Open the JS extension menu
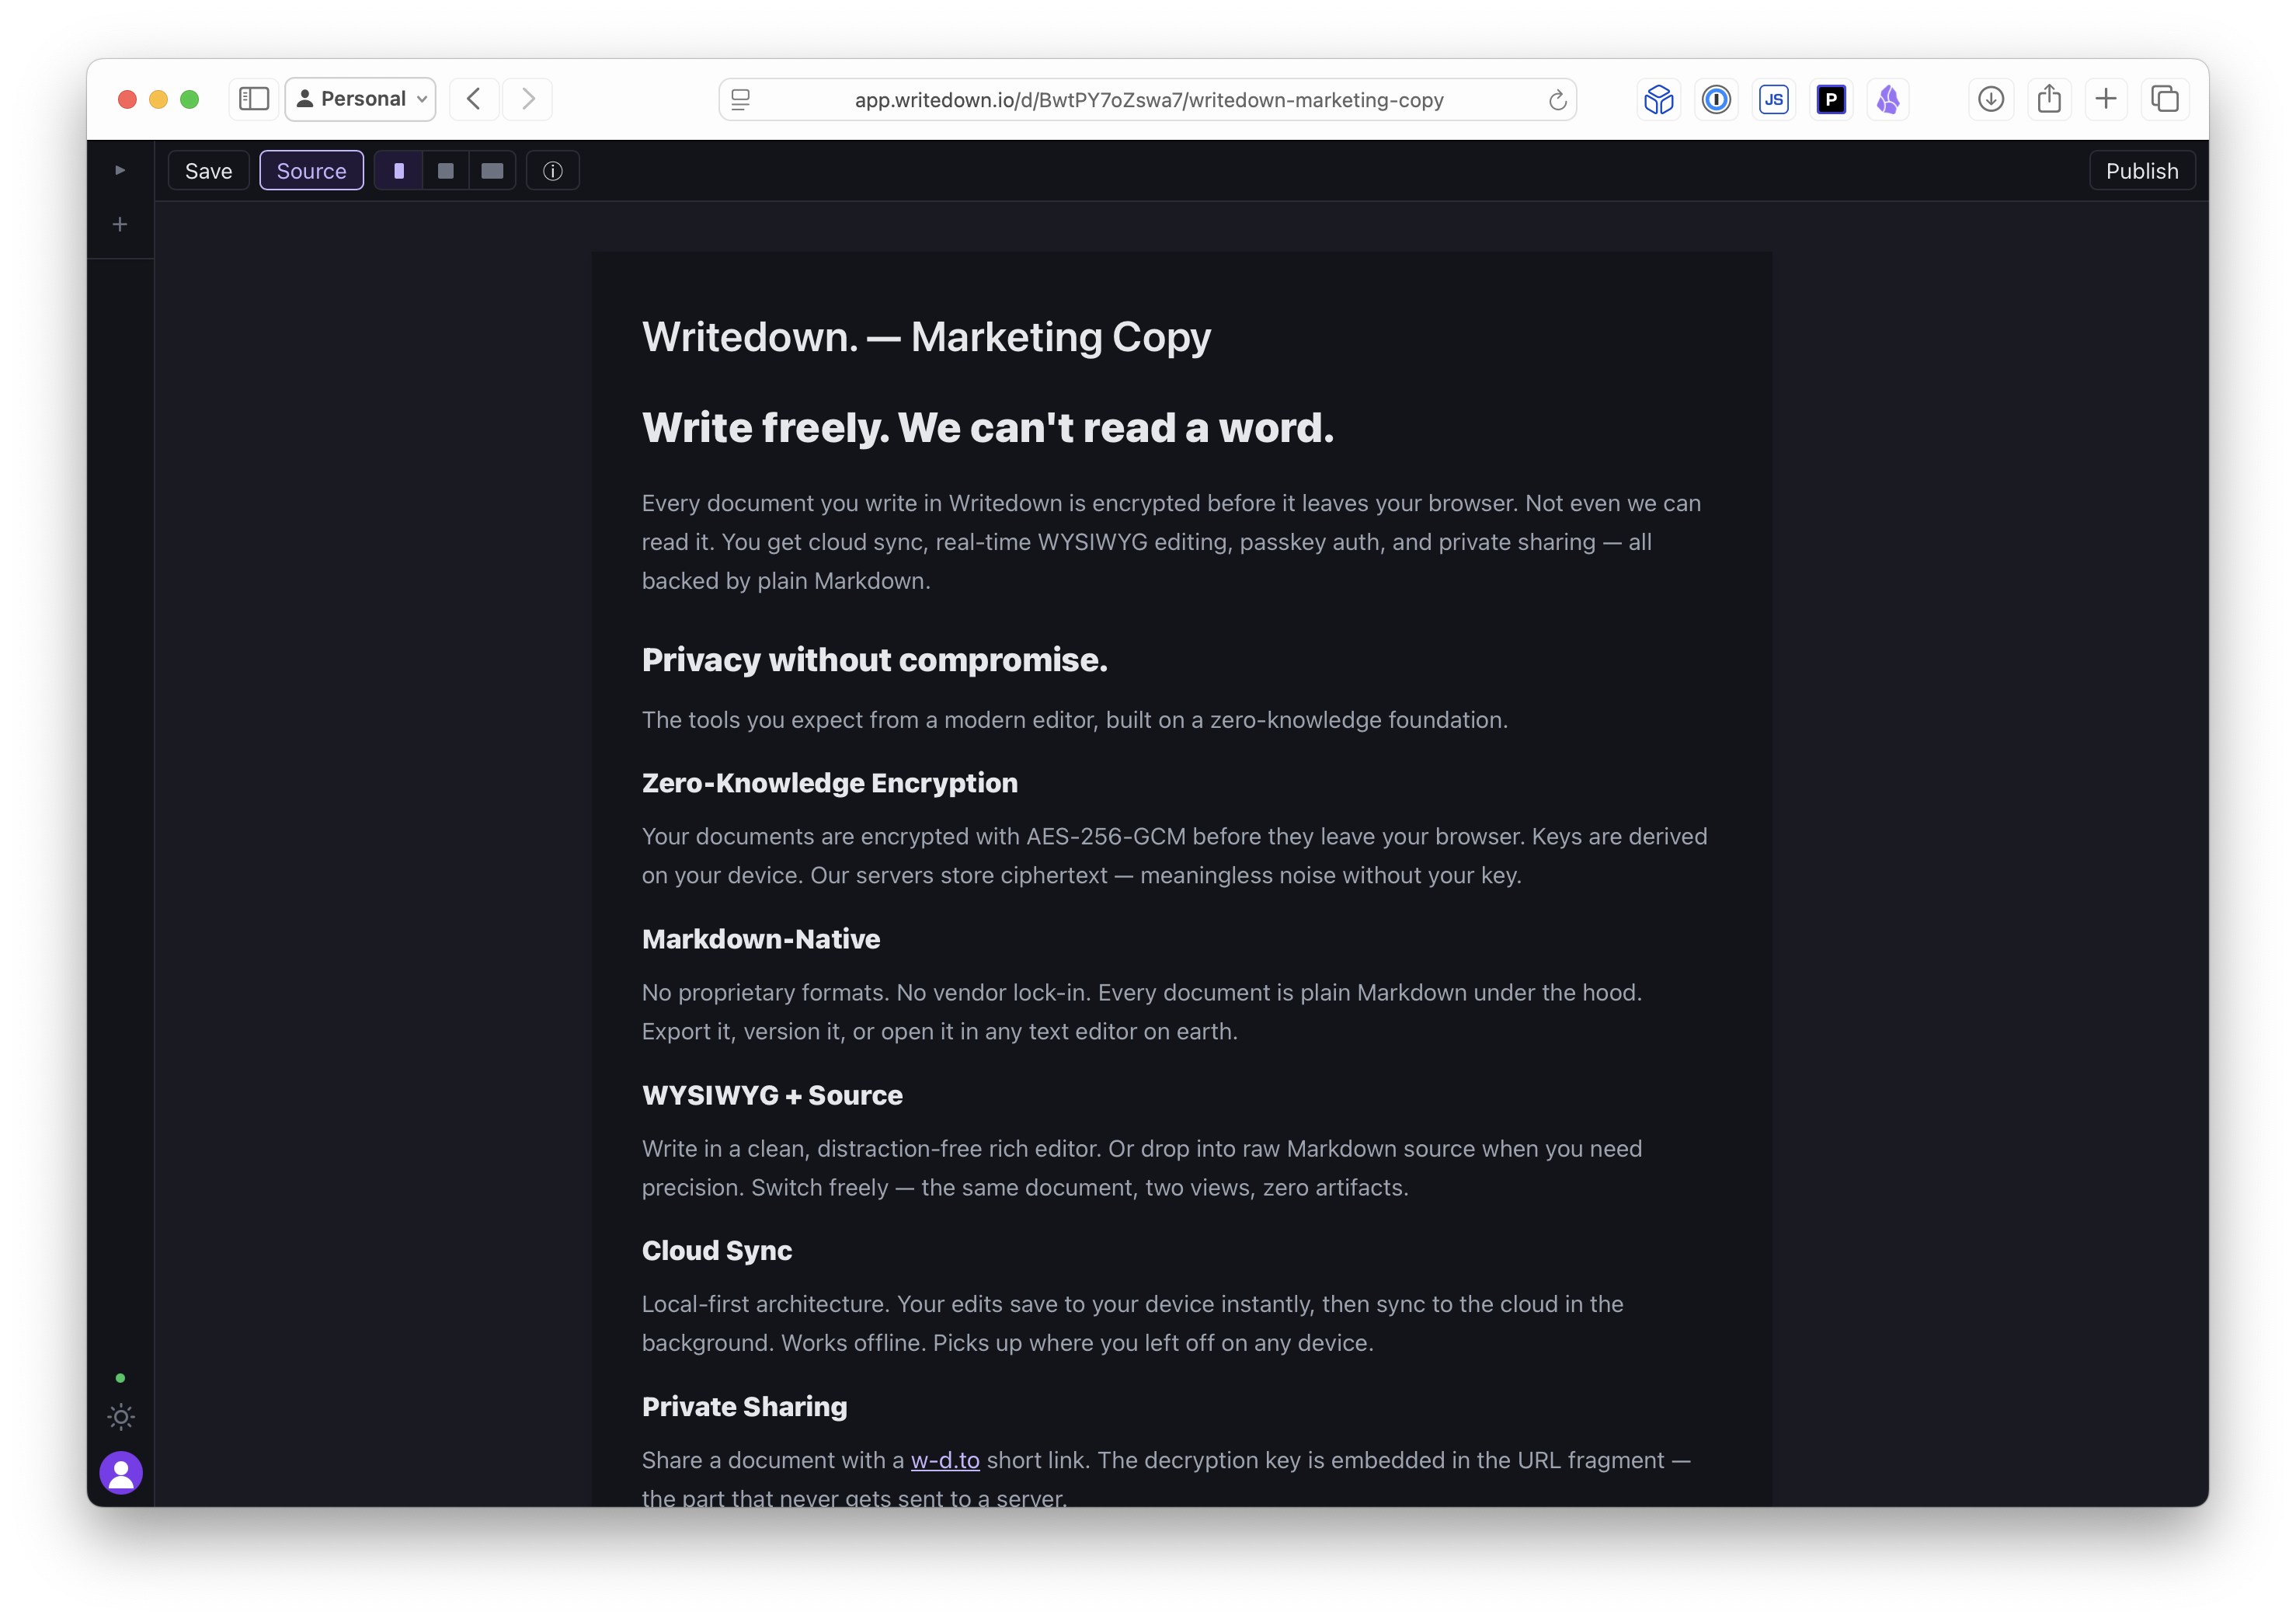The width and height of the screenshot is (2296, 1622). (1774, 99)
